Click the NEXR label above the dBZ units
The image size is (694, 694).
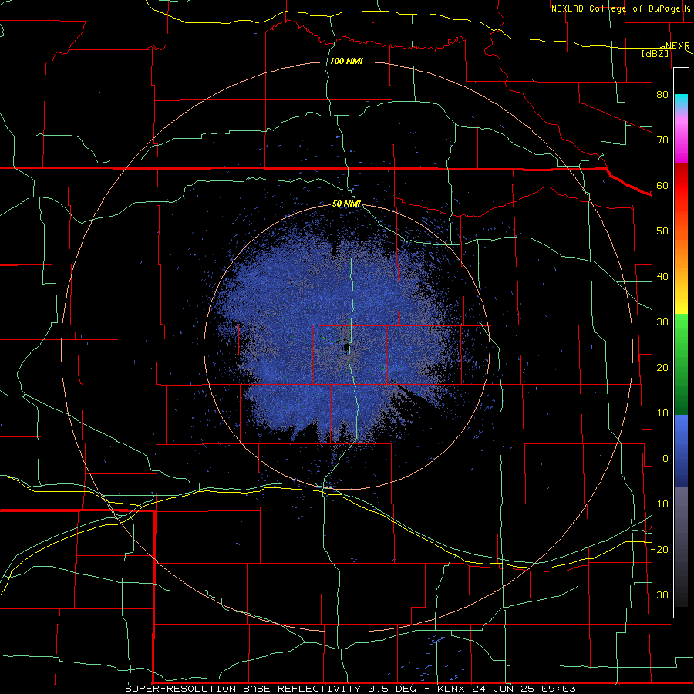(x=677, y=46)
